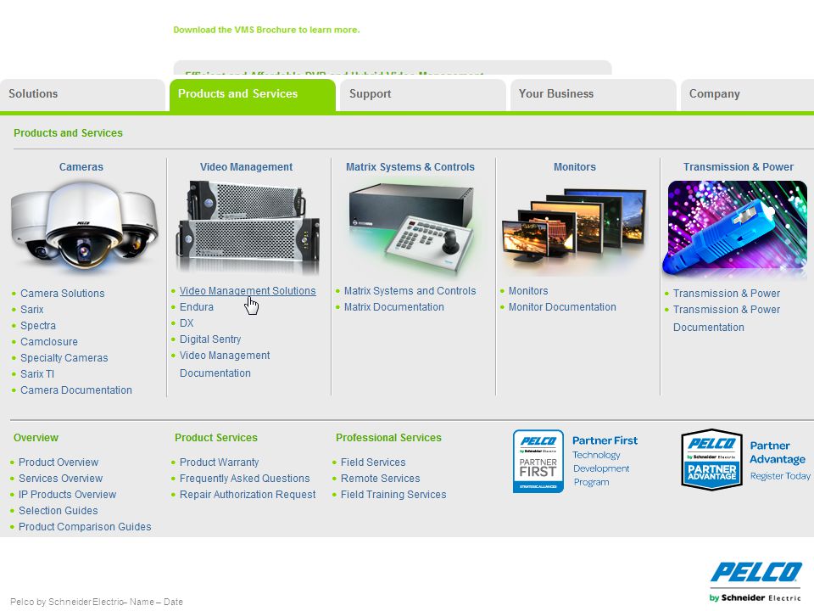Screen dimensions: 814x611
Task: Open Transmission & Power Documentation link
Action: pos(727,318)
